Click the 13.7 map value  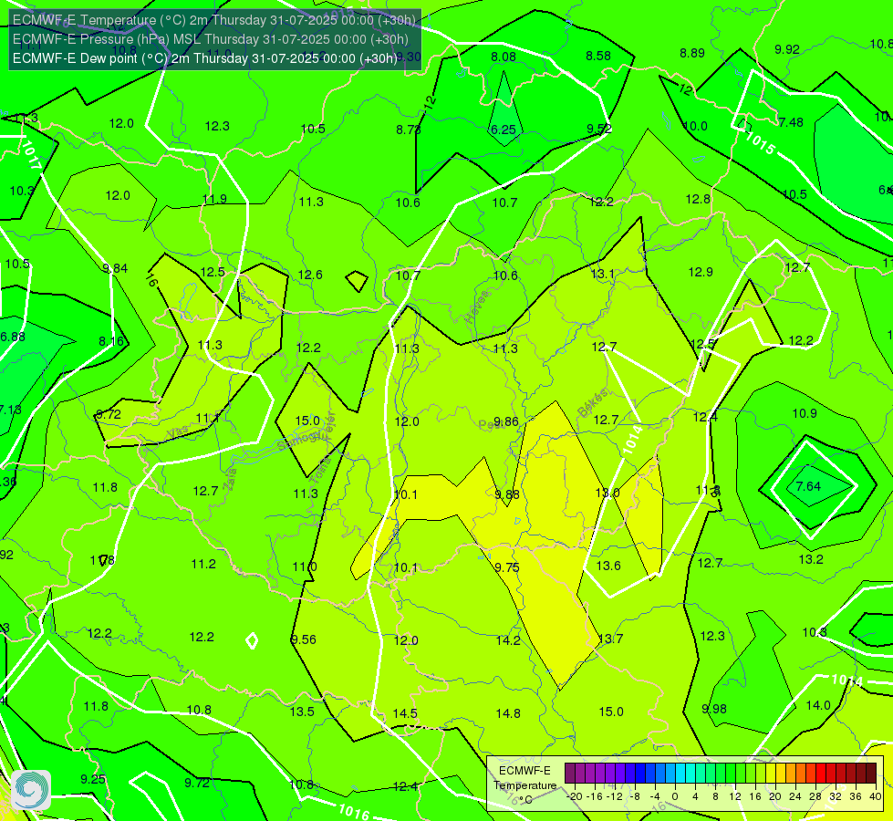610,639
